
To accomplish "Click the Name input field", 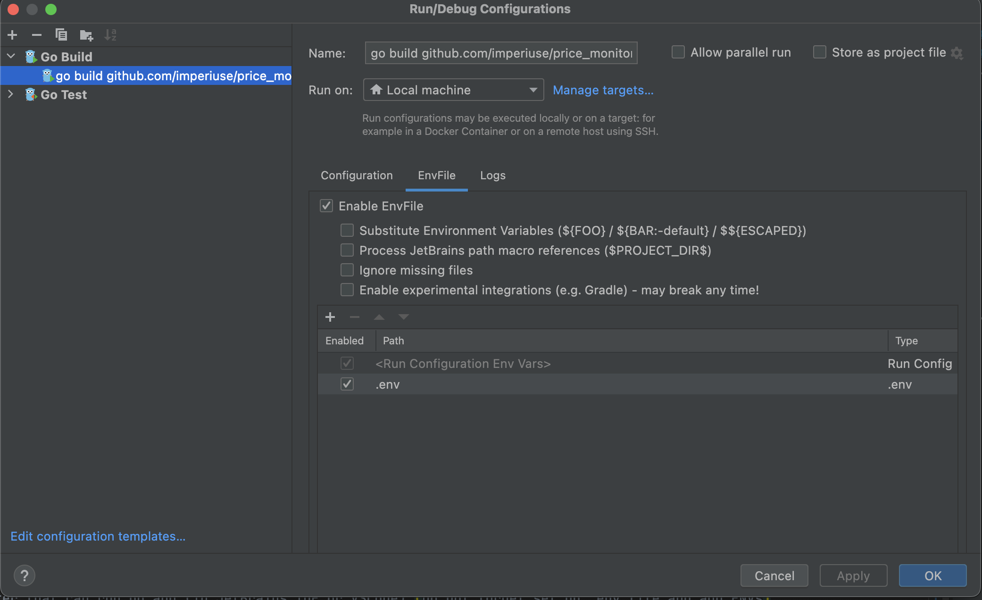I will [501, 53].
